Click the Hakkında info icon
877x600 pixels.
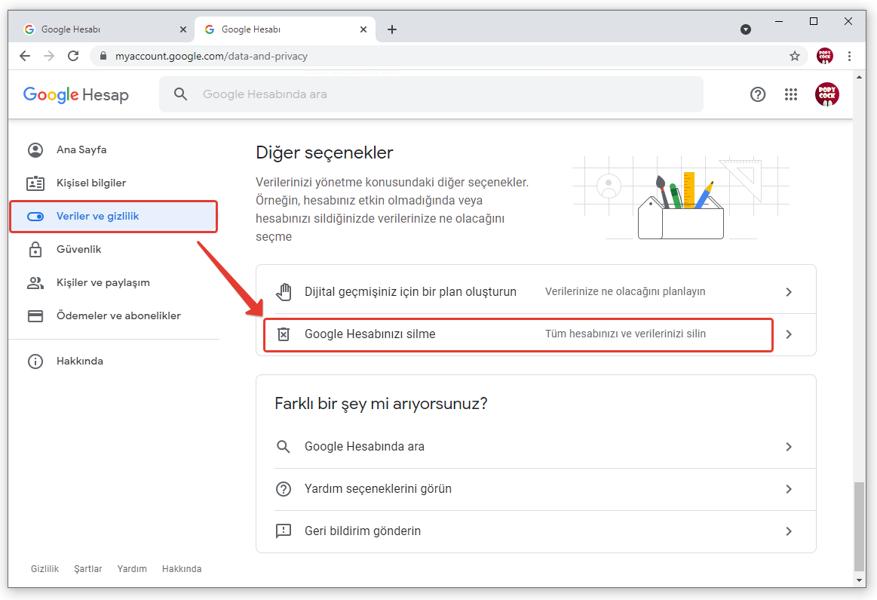click(35, 361)
